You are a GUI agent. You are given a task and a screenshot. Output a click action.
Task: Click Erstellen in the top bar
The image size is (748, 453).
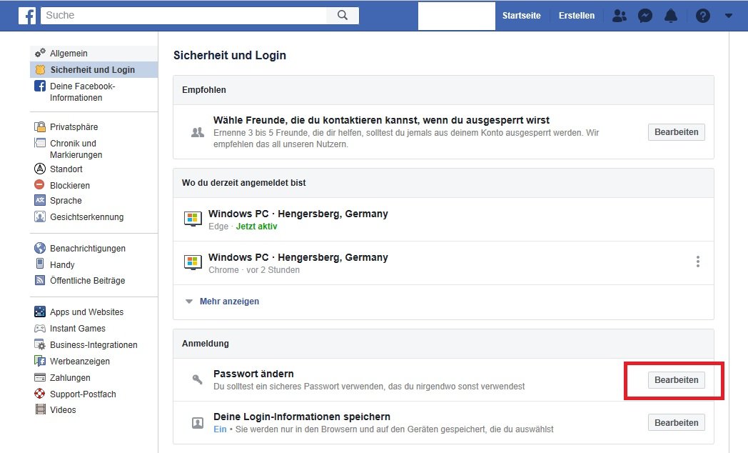[576, 16]
